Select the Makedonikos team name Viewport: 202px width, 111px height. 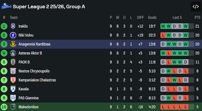coord(28,107)
